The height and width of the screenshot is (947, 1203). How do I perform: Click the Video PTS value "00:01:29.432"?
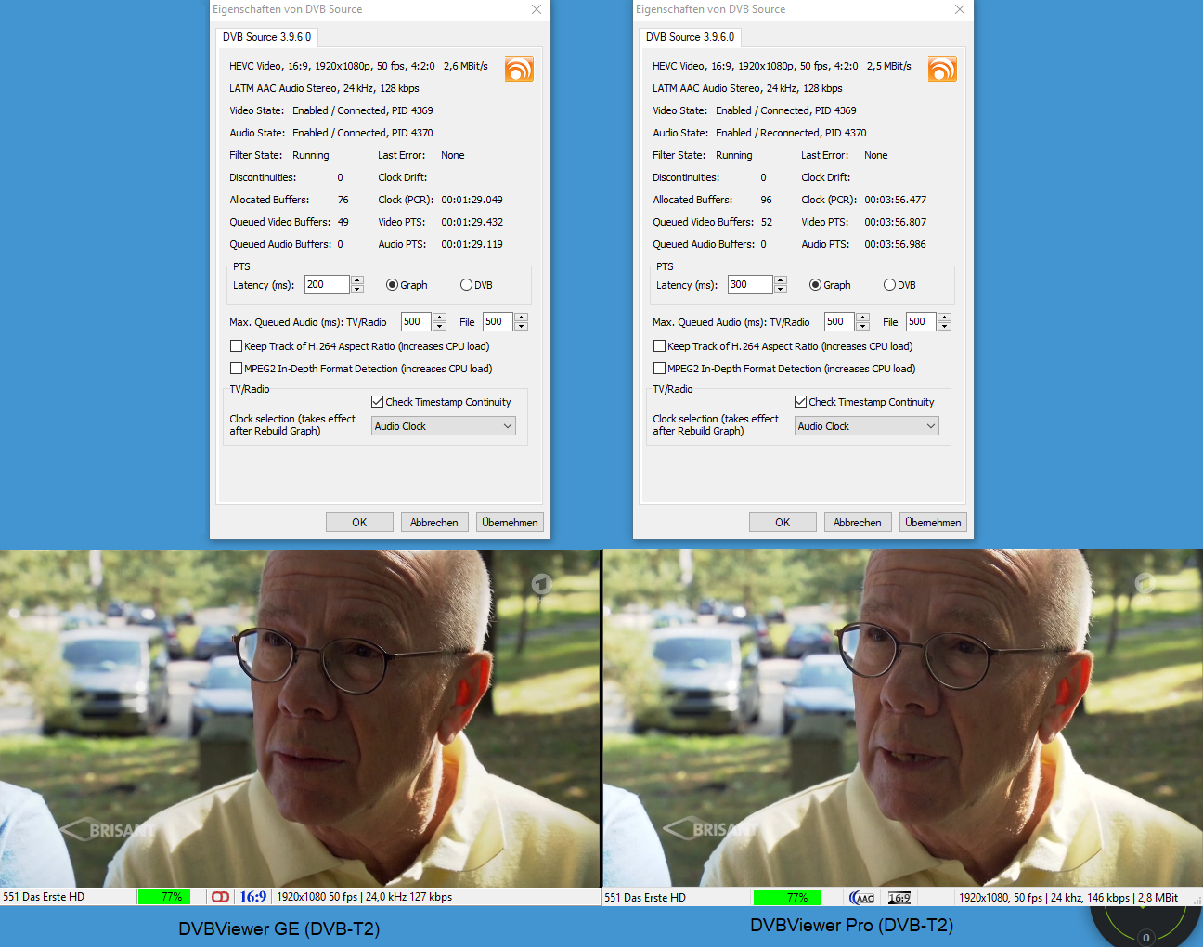[472, 222]
